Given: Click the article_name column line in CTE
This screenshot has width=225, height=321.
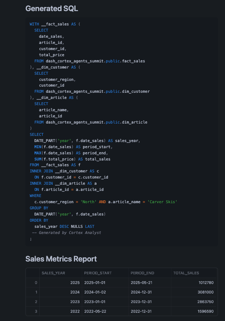Looking at the screenshot, I should [54, 110].
